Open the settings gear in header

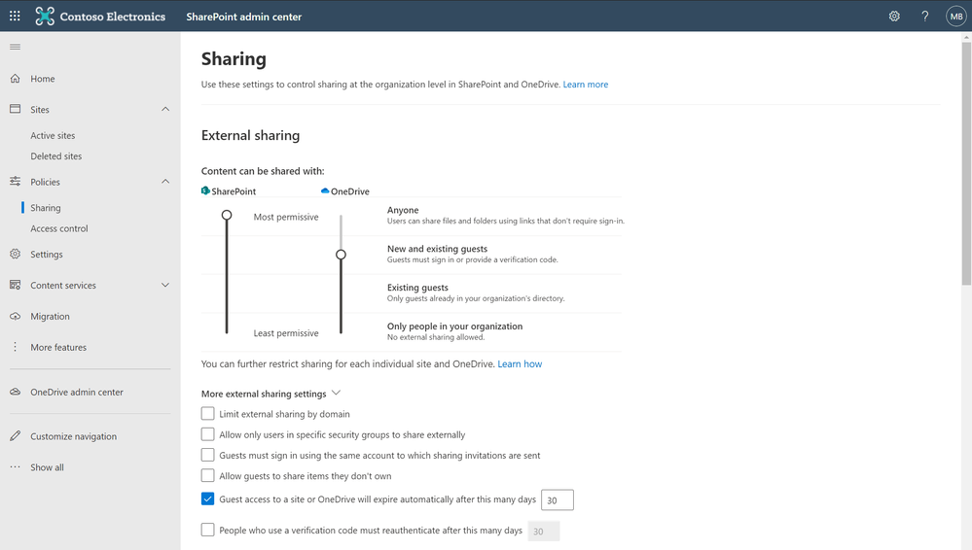point(894,17)
